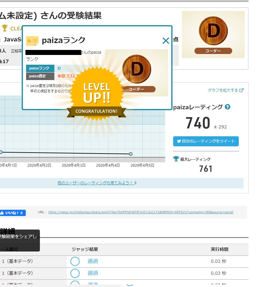Click the first 通過 result link

click(93, 261)
